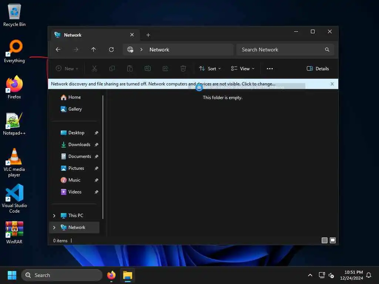This screenshot has height=284, width=379.
Task: Click Network in the address breadcrumb
Action: click(159, 50)
